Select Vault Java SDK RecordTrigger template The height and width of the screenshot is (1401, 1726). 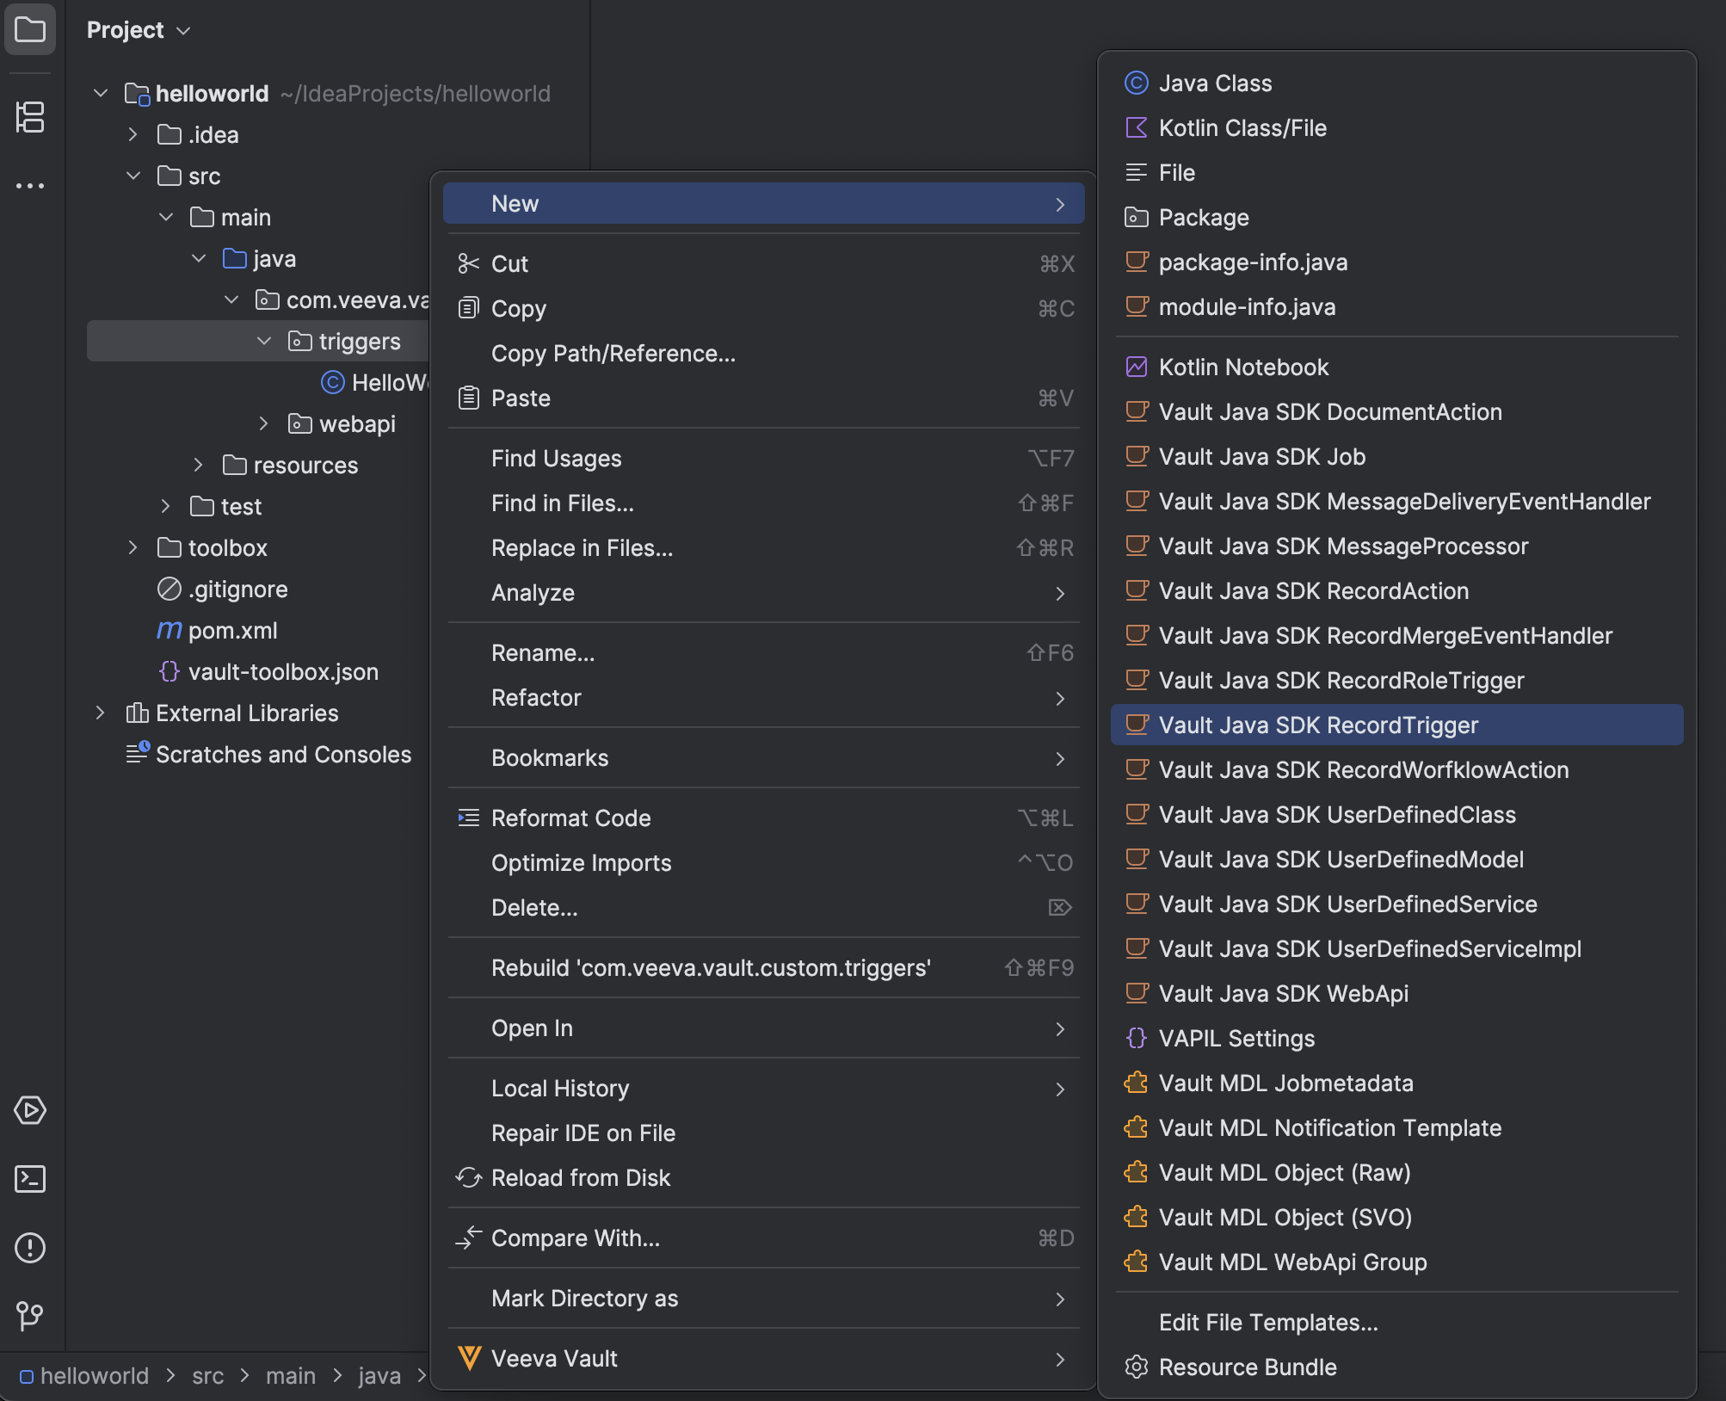[1396, 725]
